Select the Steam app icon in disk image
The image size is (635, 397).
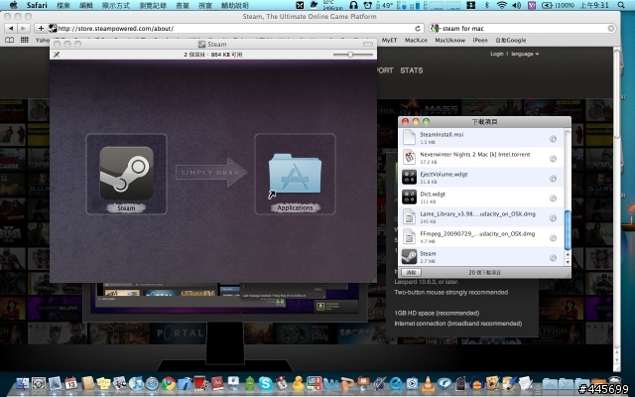(126, 173)
